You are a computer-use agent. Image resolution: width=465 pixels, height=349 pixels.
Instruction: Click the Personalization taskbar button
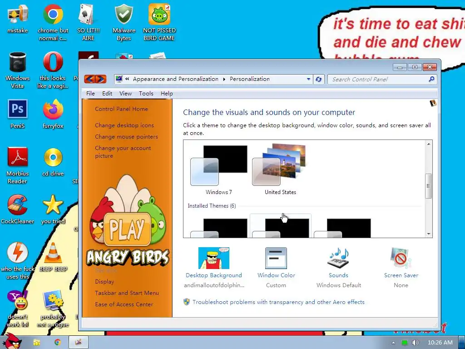(79, 342)
